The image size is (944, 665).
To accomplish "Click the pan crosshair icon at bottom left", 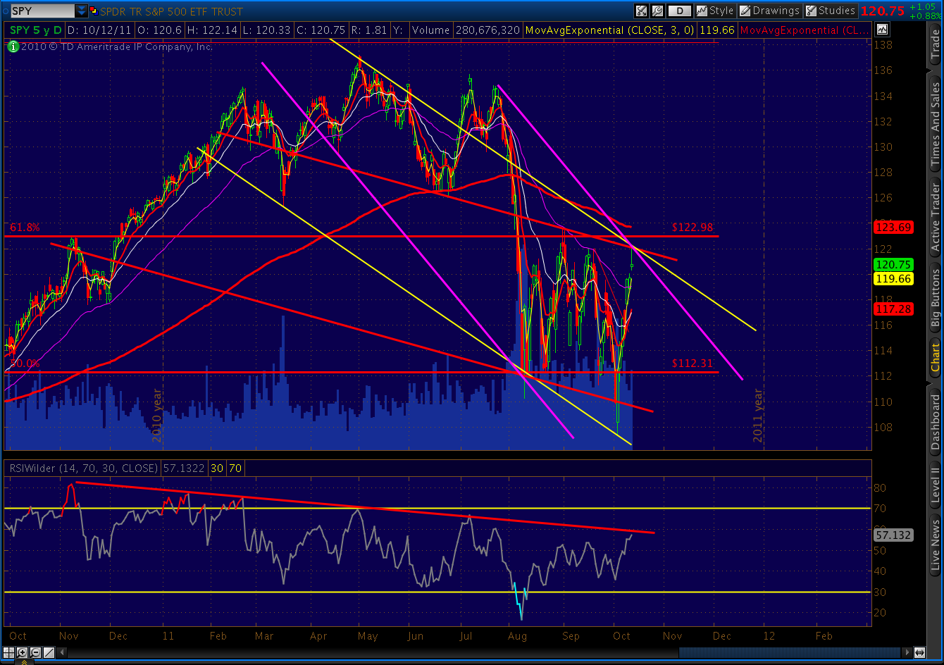I will (8, 652).
